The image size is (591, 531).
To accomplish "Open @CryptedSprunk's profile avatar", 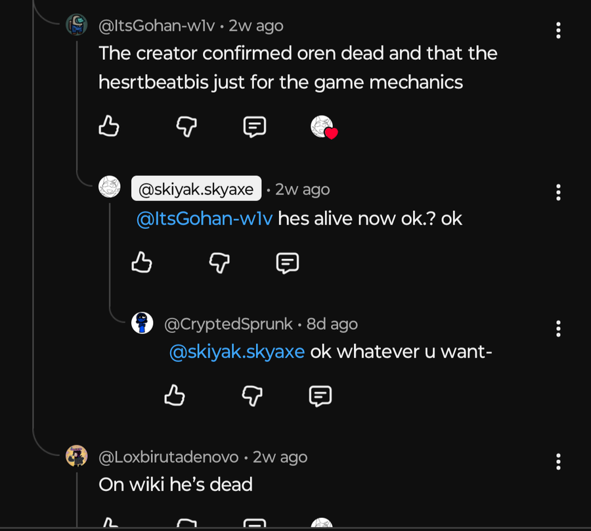I will [x=142, y=323].
